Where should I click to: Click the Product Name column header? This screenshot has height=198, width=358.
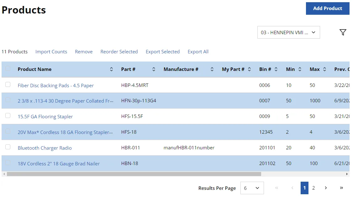pos(34,69)
